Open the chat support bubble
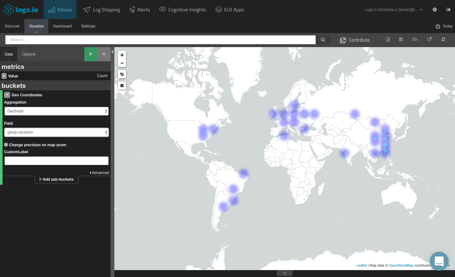Screen dimensions: 455x277 point(439,261)
